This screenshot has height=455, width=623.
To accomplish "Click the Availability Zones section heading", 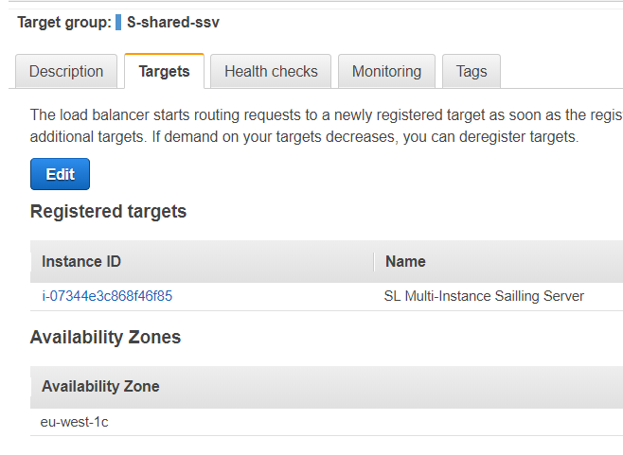I will tap(105, 337).
